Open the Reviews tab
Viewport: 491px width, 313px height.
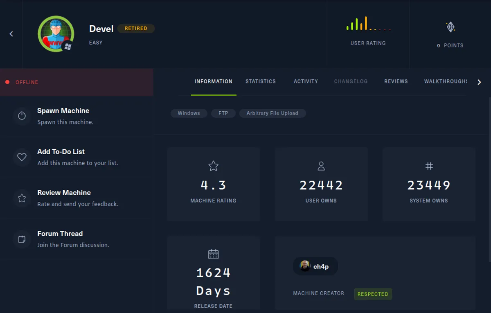point(396,81)
